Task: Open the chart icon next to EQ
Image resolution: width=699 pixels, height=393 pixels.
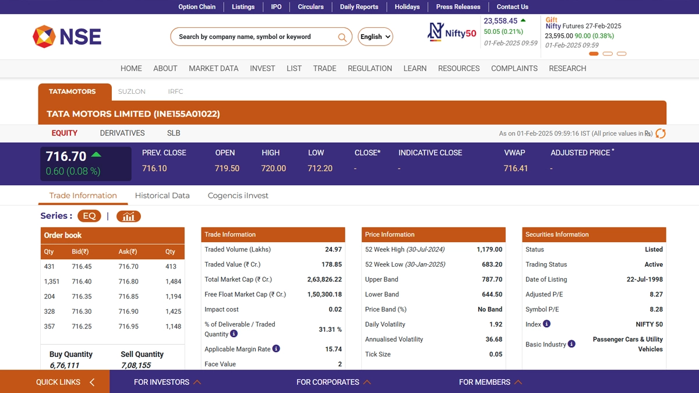Action: click(x=128, y=216)
